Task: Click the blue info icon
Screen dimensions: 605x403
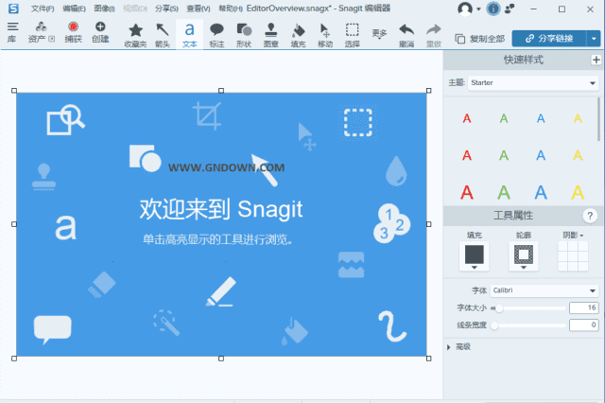Action: [x=493, y=9]
